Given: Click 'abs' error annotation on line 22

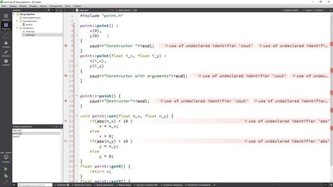Looking at the screenshot, I should click(x=287, y=121).
